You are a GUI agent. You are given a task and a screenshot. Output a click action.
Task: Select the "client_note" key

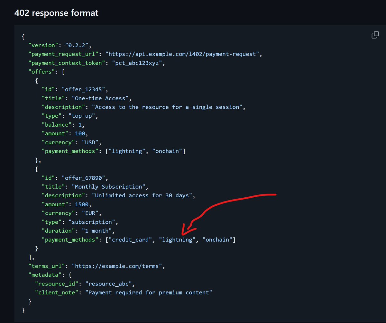57,293
